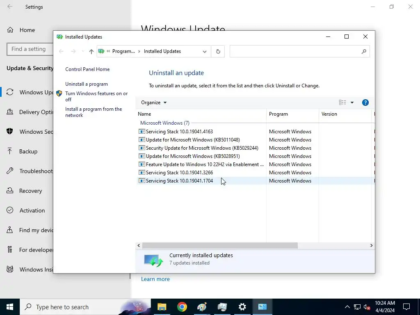420x315 pixels.
Task: Open Windows Insider Program in Settings sidebar
Action: click(30, 269)
